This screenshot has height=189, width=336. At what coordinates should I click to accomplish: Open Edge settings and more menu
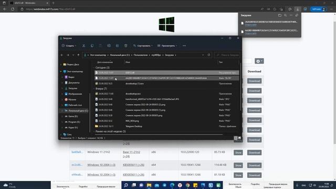click(331, 9)
